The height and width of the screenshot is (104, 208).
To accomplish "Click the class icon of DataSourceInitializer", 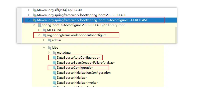I will coord(54,78).
